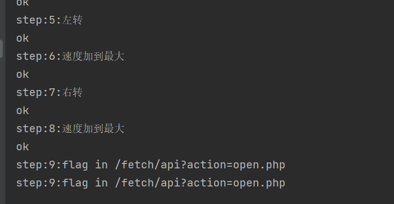
Task: Place cursor on 'ok' below step:5
Action: pyautogui.click(x=22, y=38)
